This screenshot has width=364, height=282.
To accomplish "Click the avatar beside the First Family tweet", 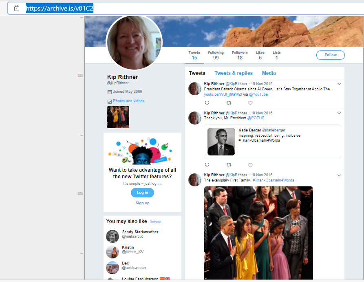I will pos(195,180).
